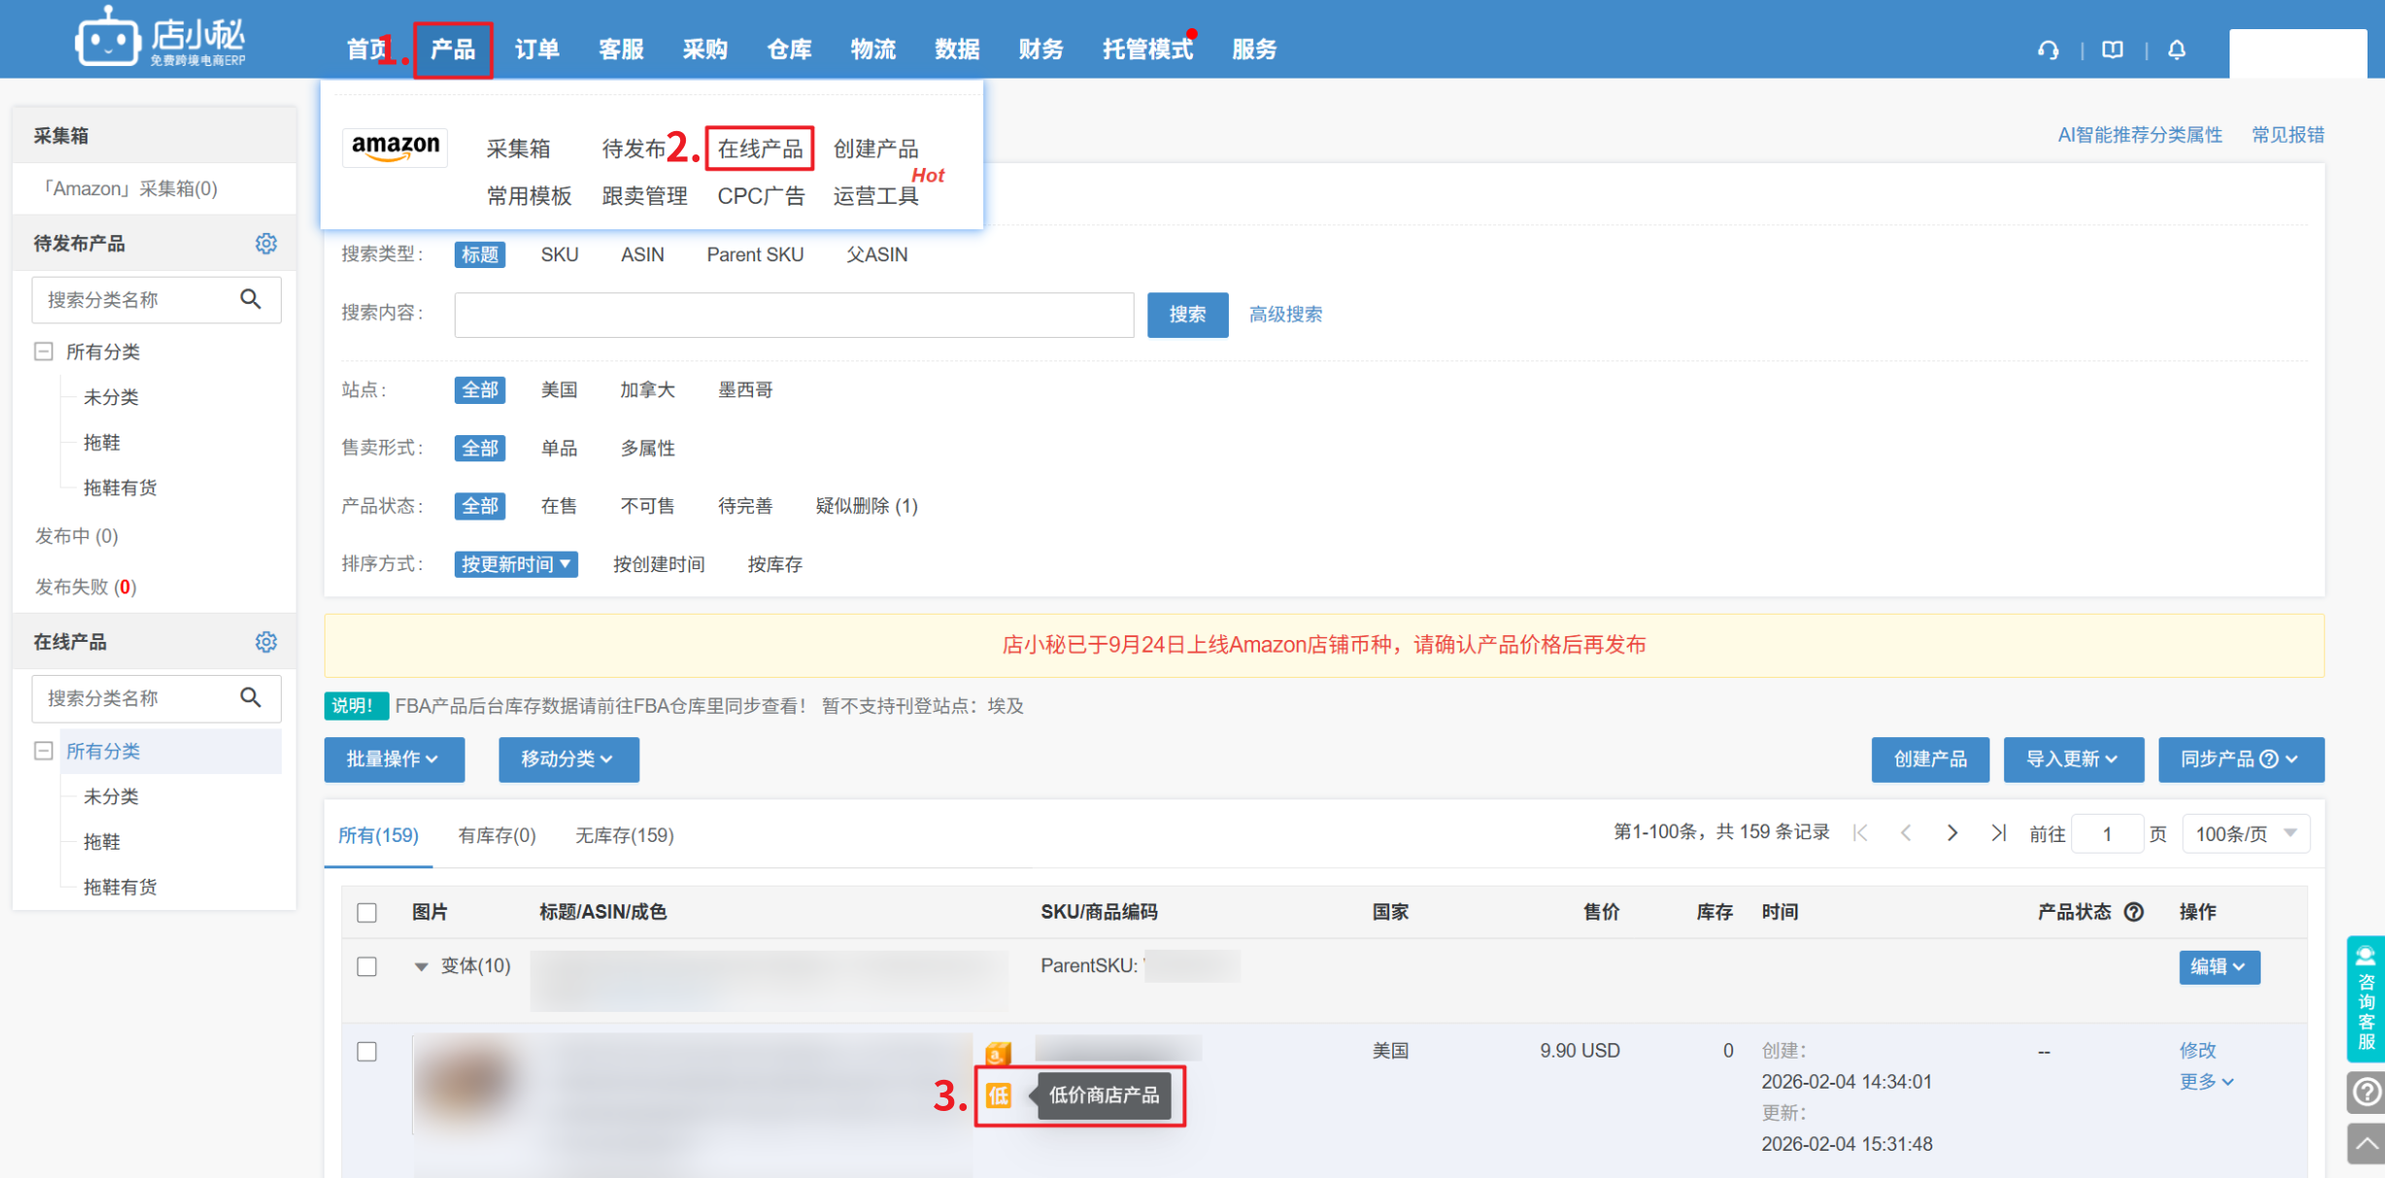This screenshot has width=2385, height=1178.
Task: Go to next page arrow in pagination
Action: 1952,833
